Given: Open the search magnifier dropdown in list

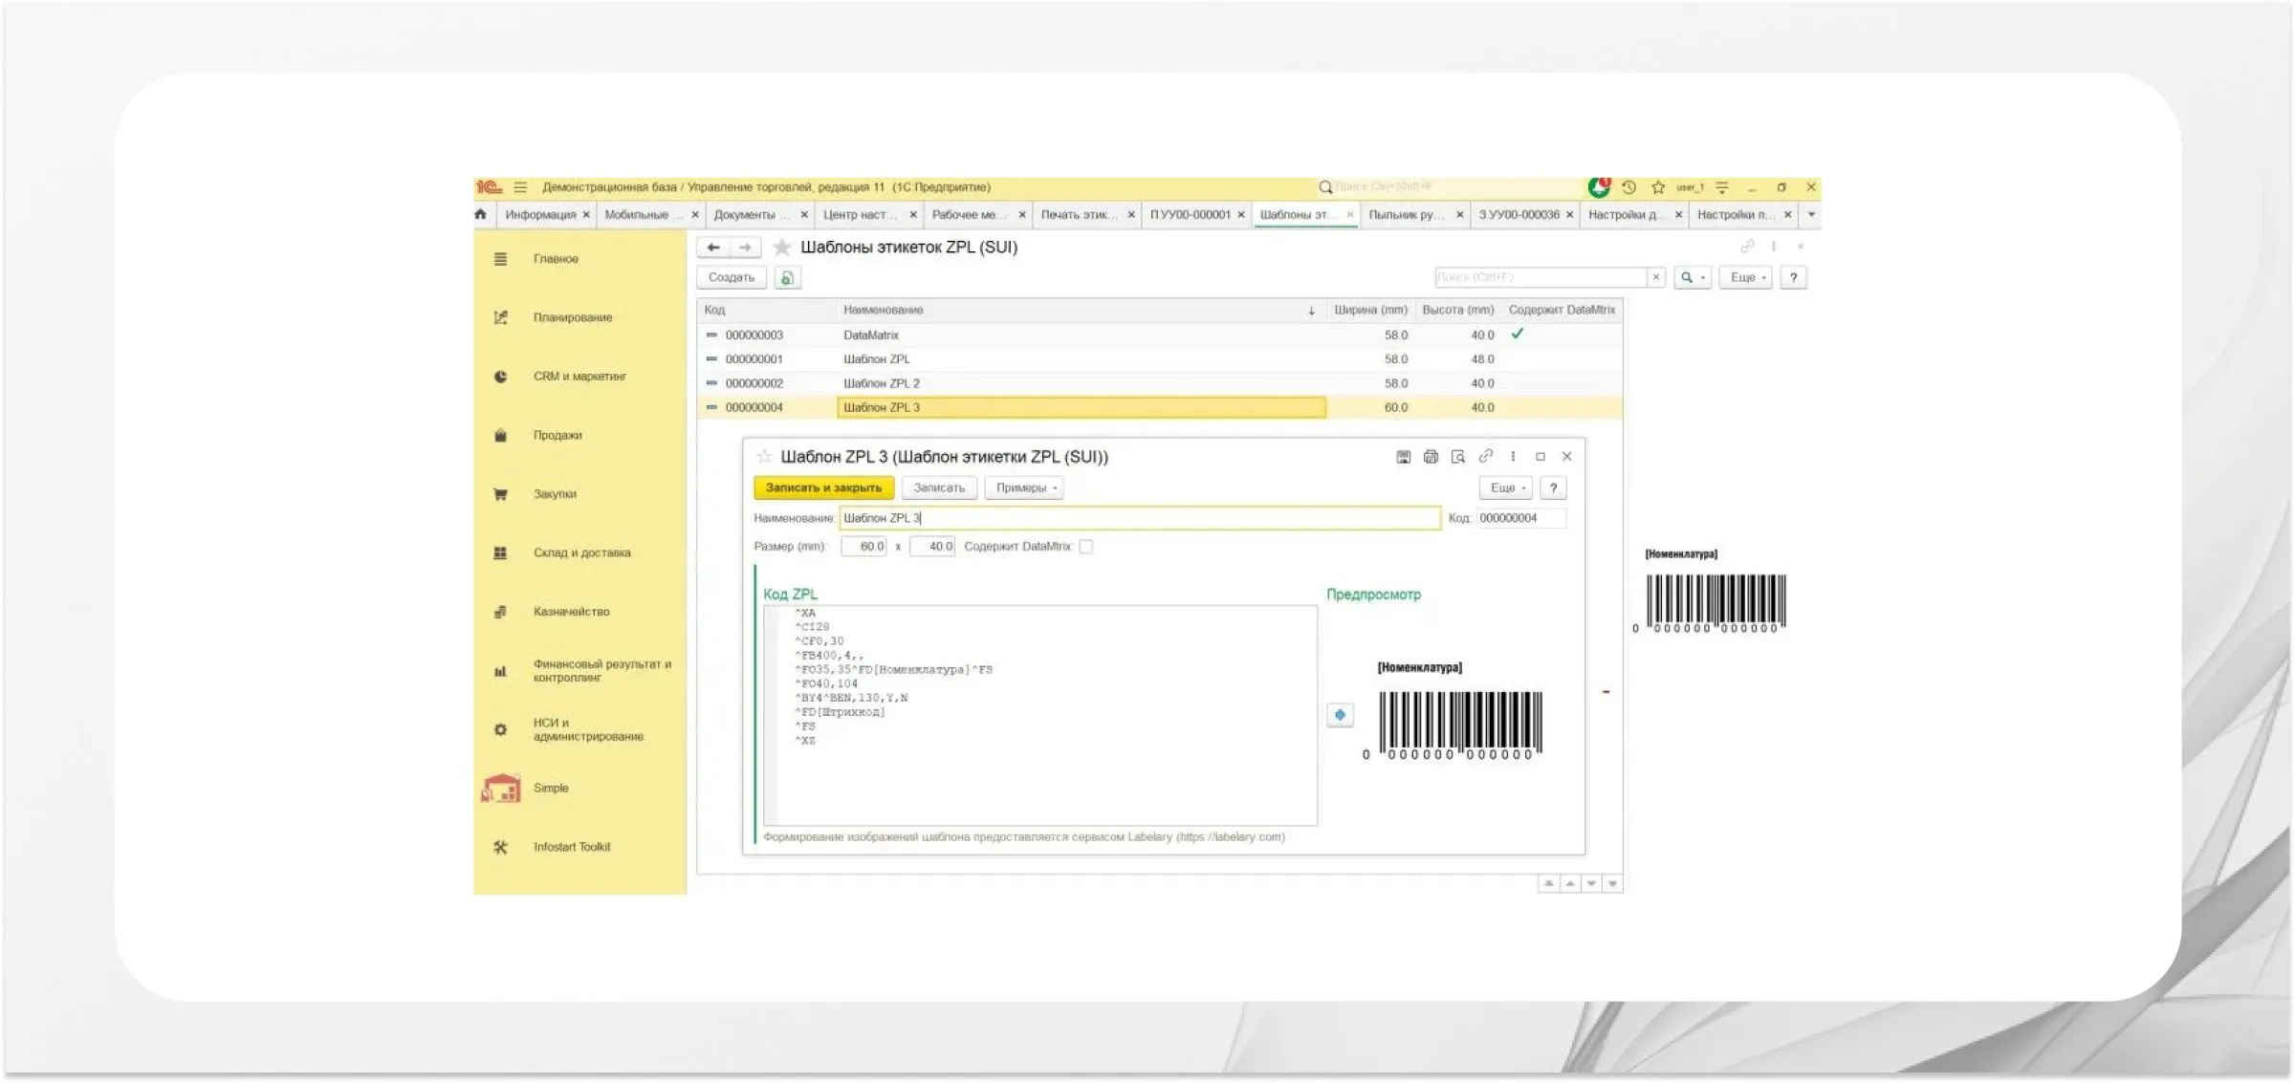Looking at the screenshot, I should click(x=1693, y=277).
